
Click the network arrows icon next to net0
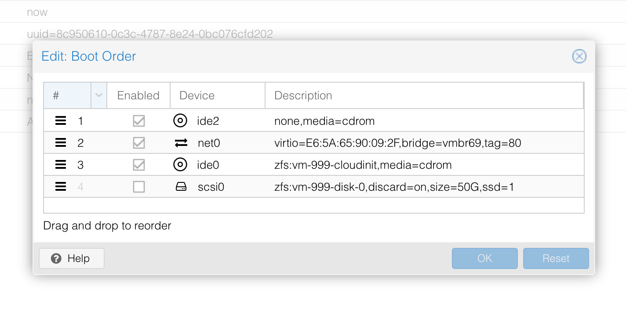[181, 142]
